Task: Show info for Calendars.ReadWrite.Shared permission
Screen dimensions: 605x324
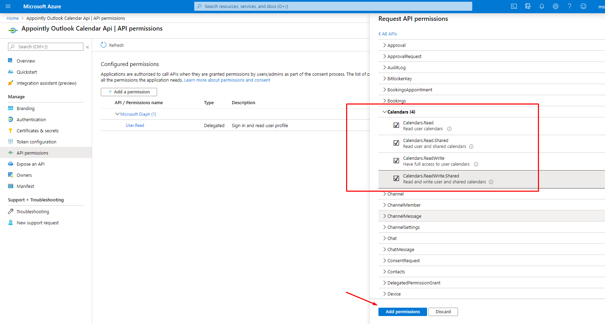Action: (491, 182)
